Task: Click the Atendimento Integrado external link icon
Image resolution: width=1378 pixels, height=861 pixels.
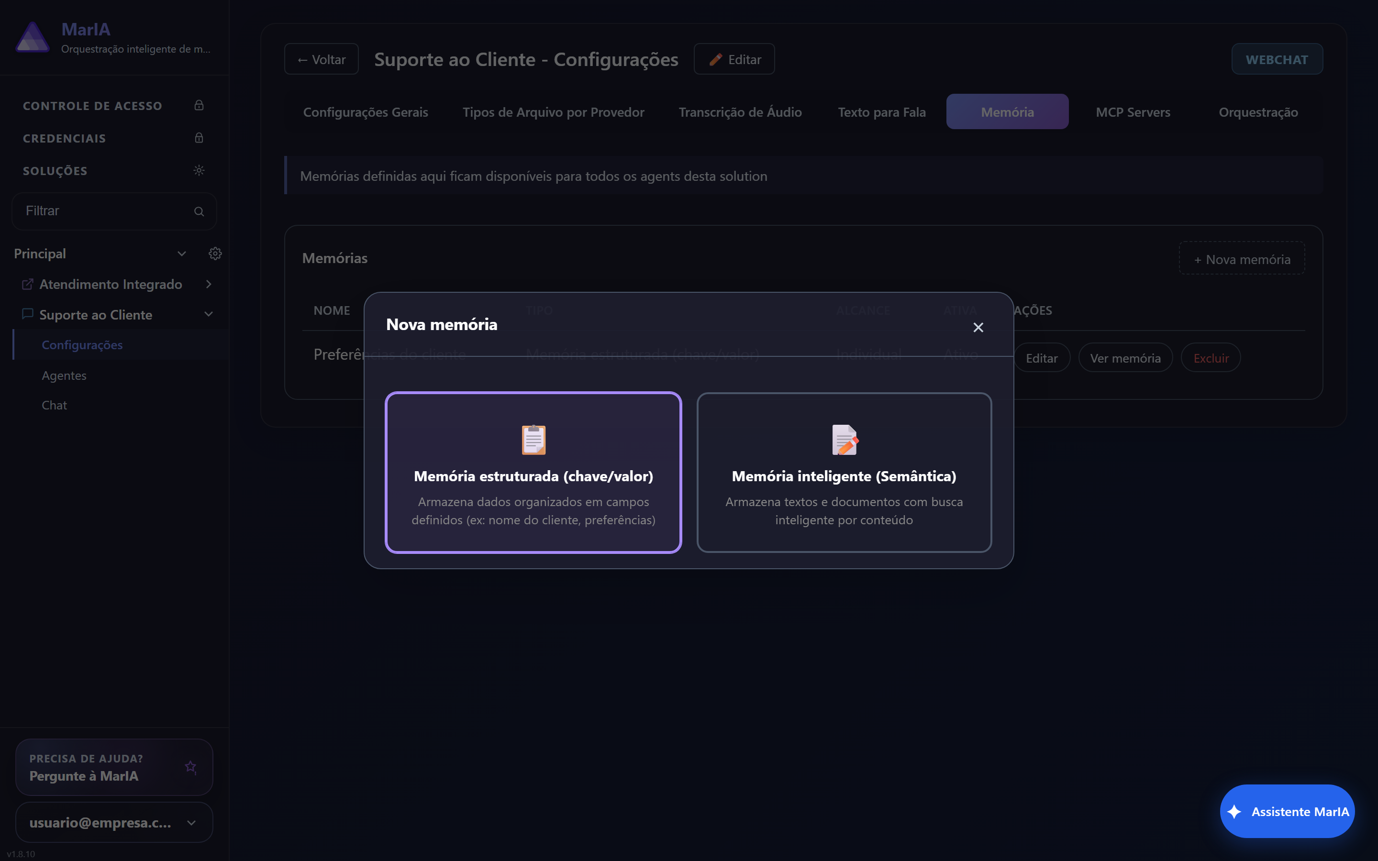Action: [x=27, y=284]
